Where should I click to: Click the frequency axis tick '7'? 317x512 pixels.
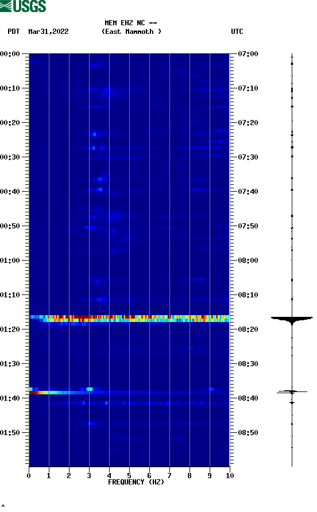169,476
